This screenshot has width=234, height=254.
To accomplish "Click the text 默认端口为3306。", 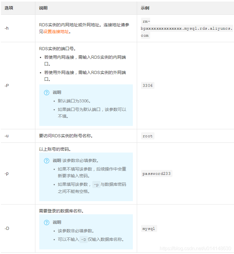I will pyautogui.click(x=74, y=101).
